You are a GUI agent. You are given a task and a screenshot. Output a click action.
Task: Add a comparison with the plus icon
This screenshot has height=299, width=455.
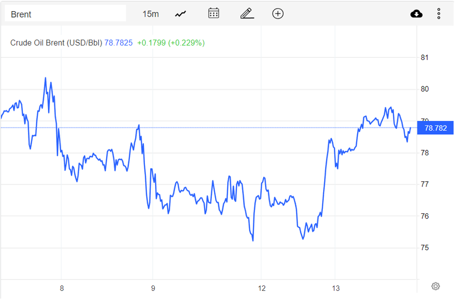[x=278, y=13]
